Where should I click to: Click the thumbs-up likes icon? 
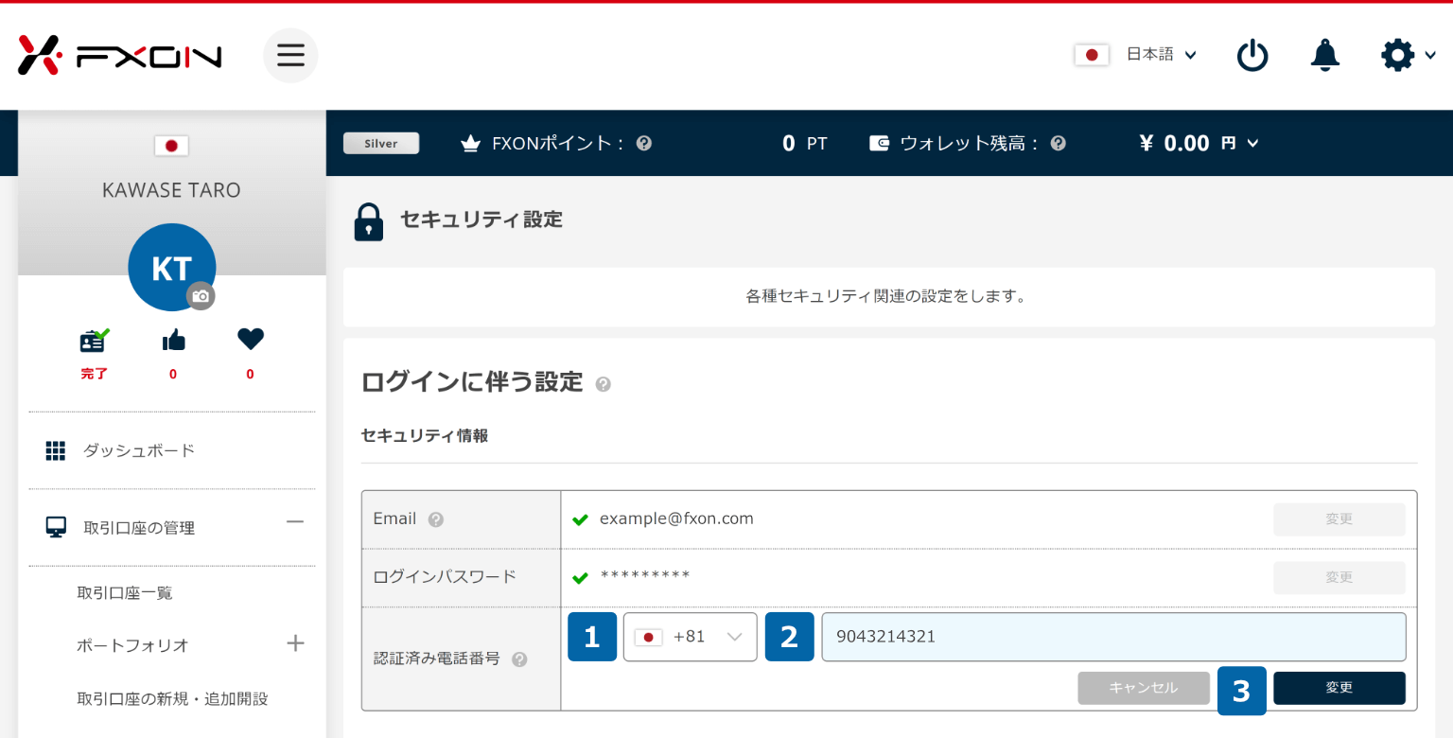[x=173, y=340]
